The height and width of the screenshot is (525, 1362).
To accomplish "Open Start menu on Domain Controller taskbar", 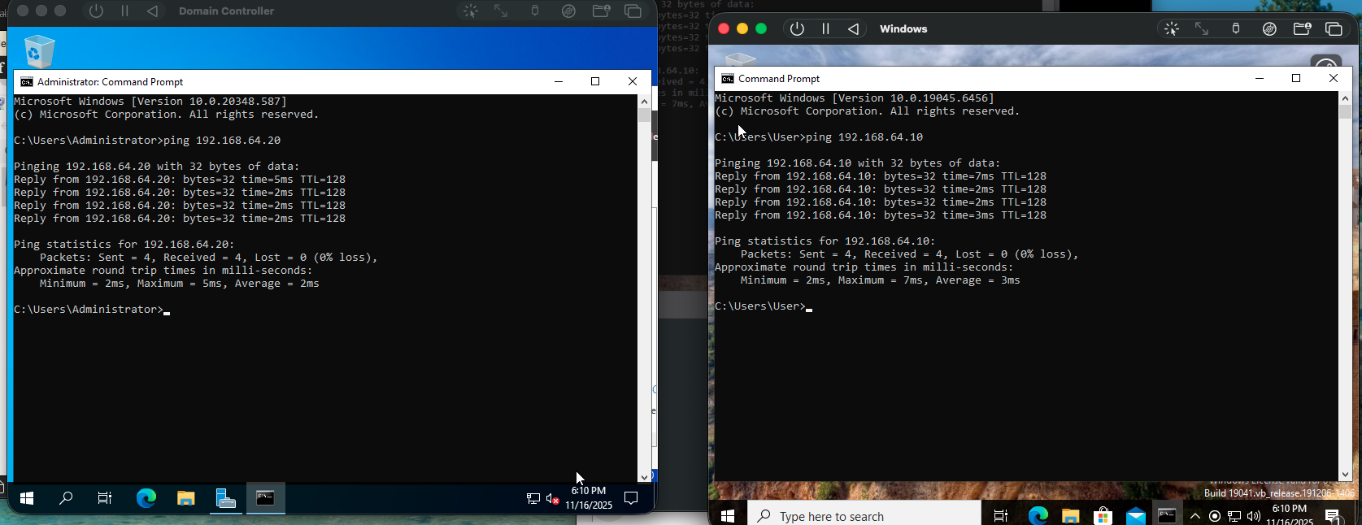I will [26, 498].
